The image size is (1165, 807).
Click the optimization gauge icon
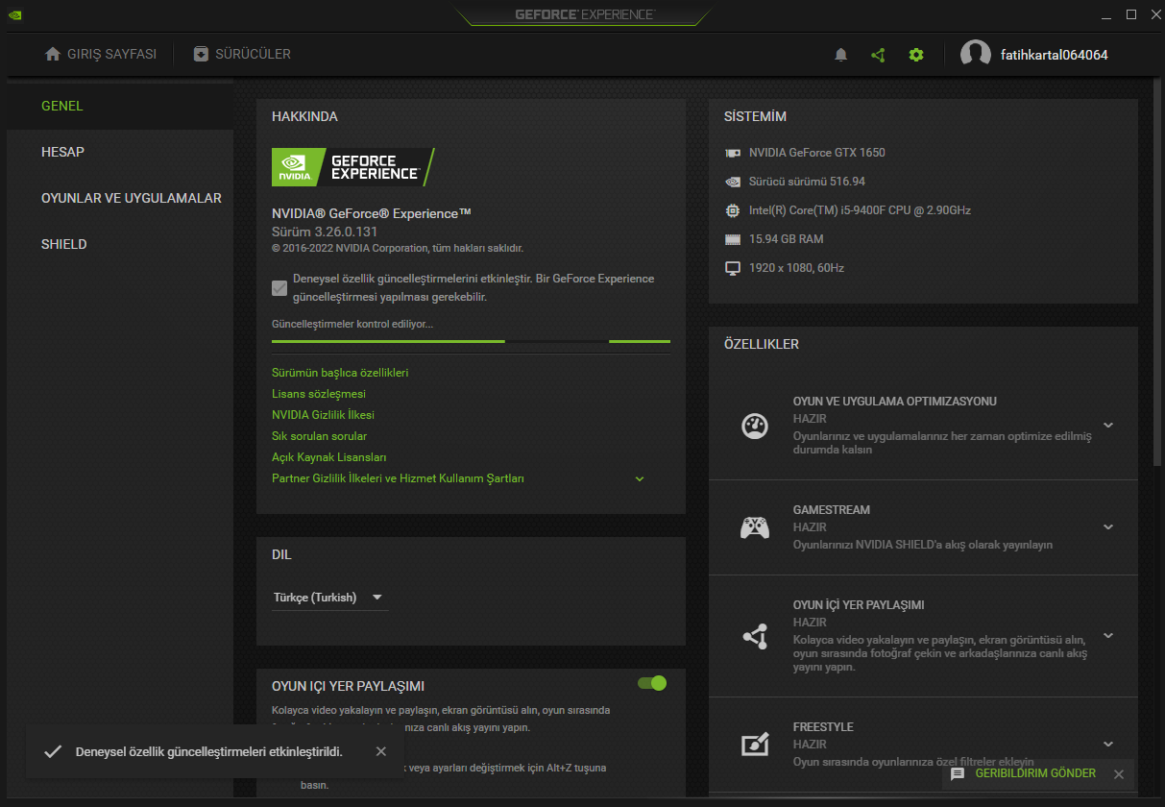coord(755,427)
